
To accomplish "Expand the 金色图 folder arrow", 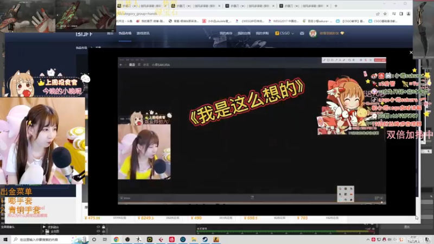I will point(43,232).
